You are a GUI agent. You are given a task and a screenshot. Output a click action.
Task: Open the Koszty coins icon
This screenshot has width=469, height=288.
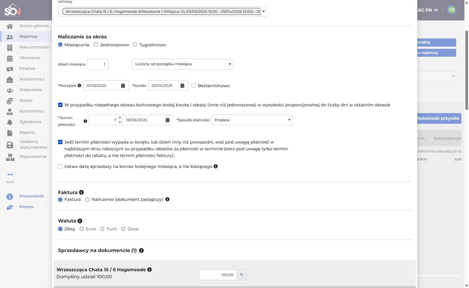point(10,101)
